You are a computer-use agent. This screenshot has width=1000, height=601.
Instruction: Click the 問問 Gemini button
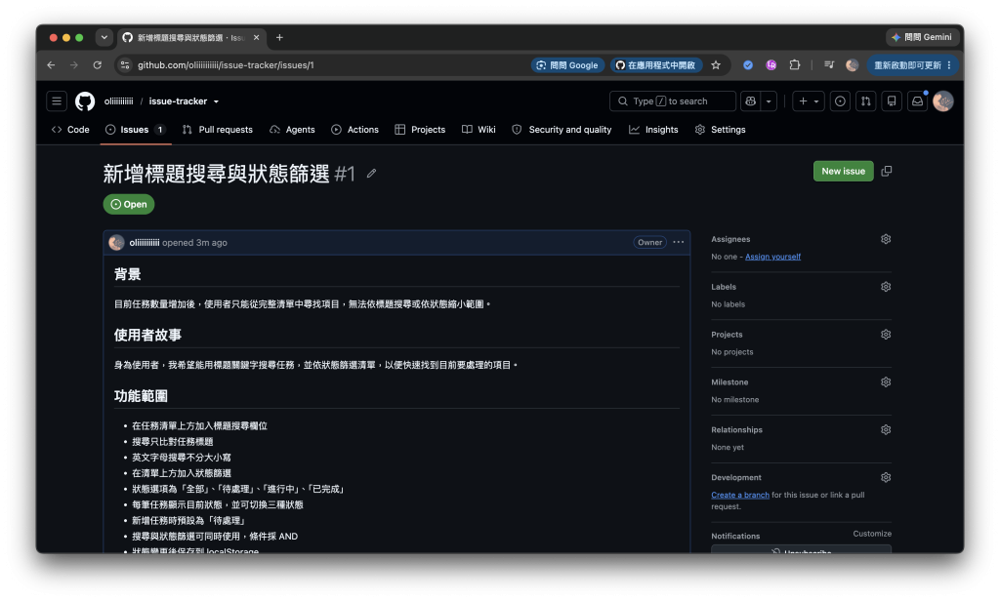(922, 37)
